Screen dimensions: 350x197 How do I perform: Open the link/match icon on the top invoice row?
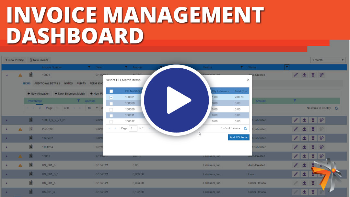click(x=321, y=75)
